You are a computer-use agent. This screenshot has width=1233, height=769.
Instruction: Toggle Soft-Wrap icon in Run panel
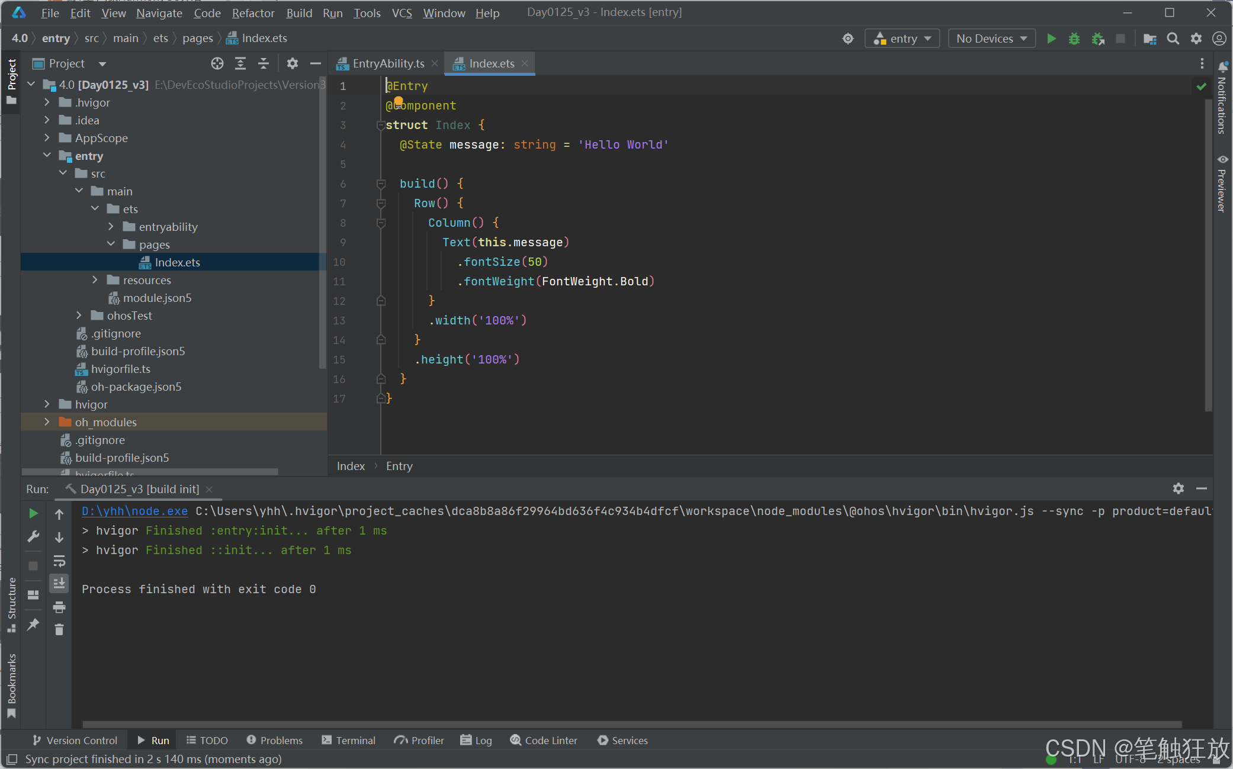[x=59, y=561]
